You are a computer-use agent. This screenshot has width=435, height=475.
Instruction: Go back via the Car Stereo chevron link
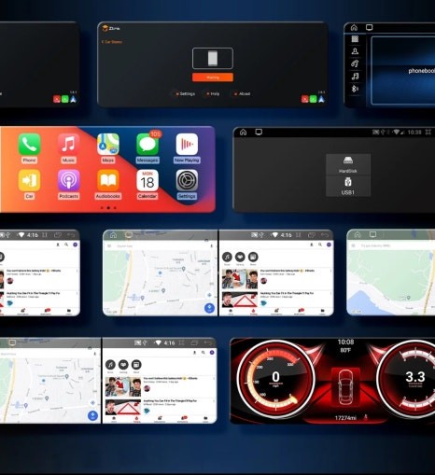112,42
